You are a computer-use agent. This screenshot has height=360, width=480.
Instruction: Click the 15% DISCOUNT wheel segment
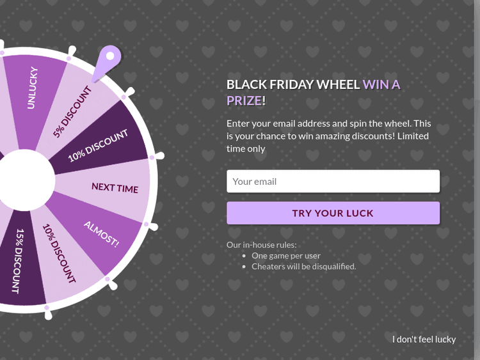pos(19,261)
